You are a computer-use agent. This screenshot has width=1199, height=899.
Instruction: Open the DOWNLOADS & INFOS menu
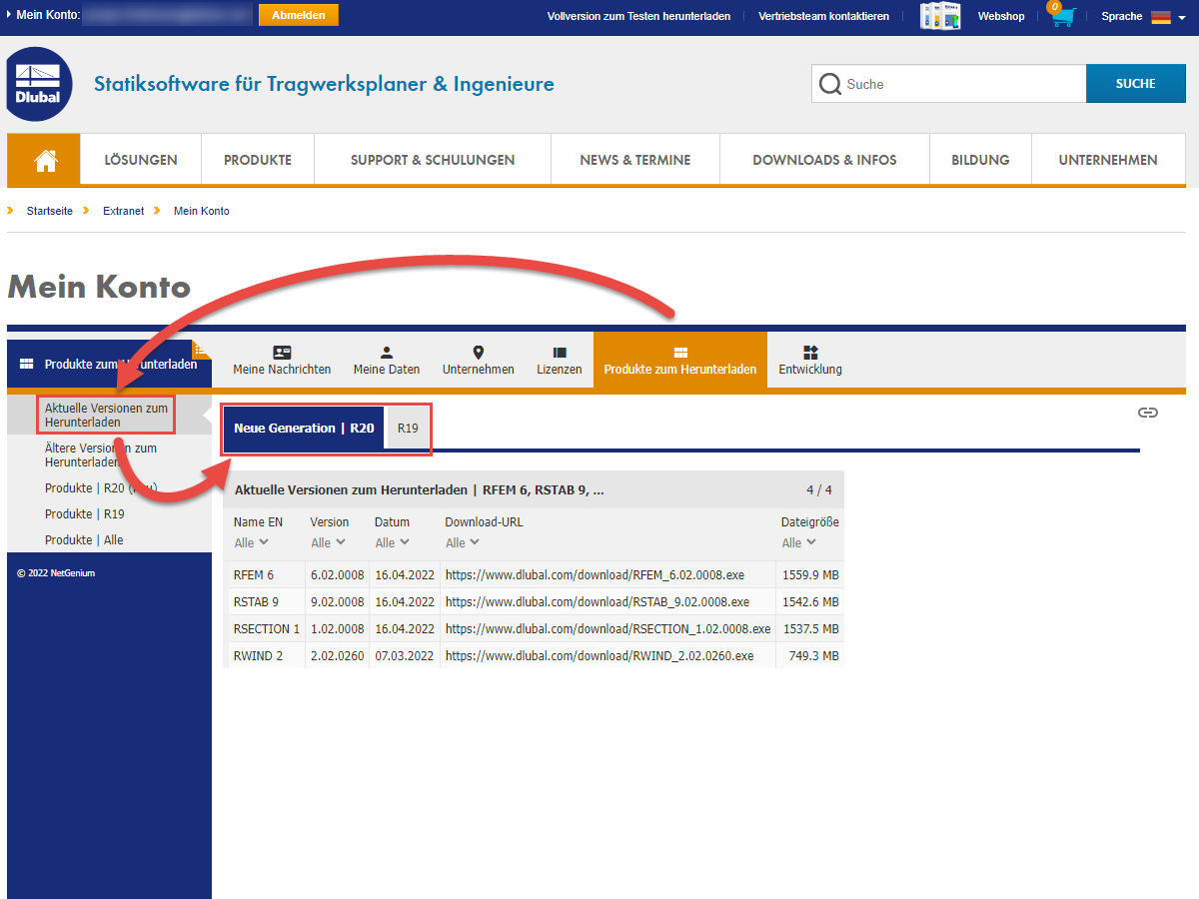click(x=824, y=160)
